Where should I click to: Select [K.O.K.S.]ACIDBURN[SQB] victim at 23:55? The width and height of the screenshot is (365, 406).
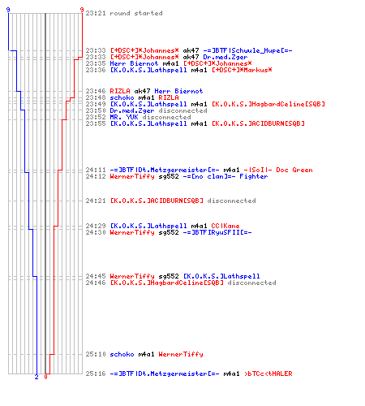tap(258, 123)
